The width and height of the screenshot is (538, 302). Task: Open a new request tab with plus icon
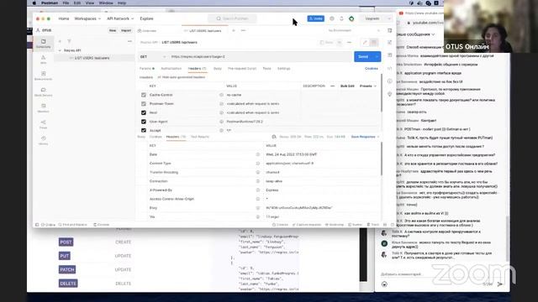[x=234, y=30]
